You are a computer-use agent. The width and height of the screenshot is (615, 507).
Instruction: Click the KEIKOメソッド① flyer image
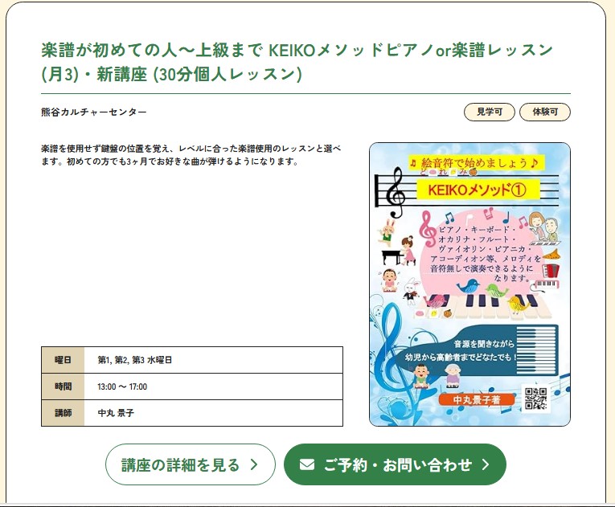click(x=469, y=284)
